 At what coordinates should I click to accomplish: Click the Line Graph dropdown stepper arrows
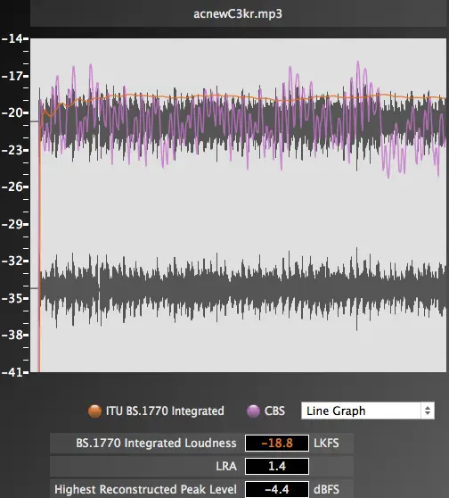(x=428, y=411)
